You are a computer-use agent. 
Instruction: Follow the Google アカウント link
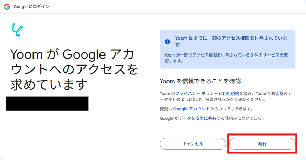point(191,109)
